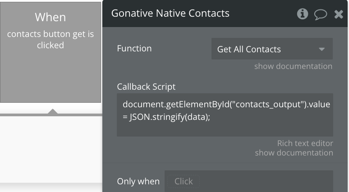Show documentation under the Function dropdown
Screen dimensions: 349x192
[x=293, y=66]
